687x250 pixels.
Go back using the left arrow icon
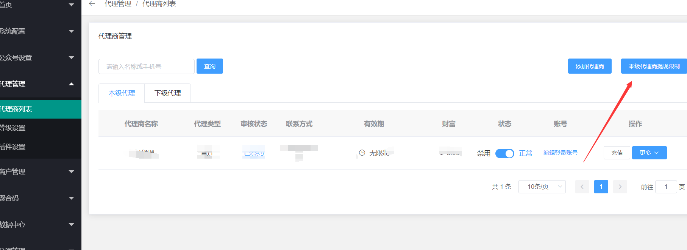pyautogui.click(x=92, y=4)
